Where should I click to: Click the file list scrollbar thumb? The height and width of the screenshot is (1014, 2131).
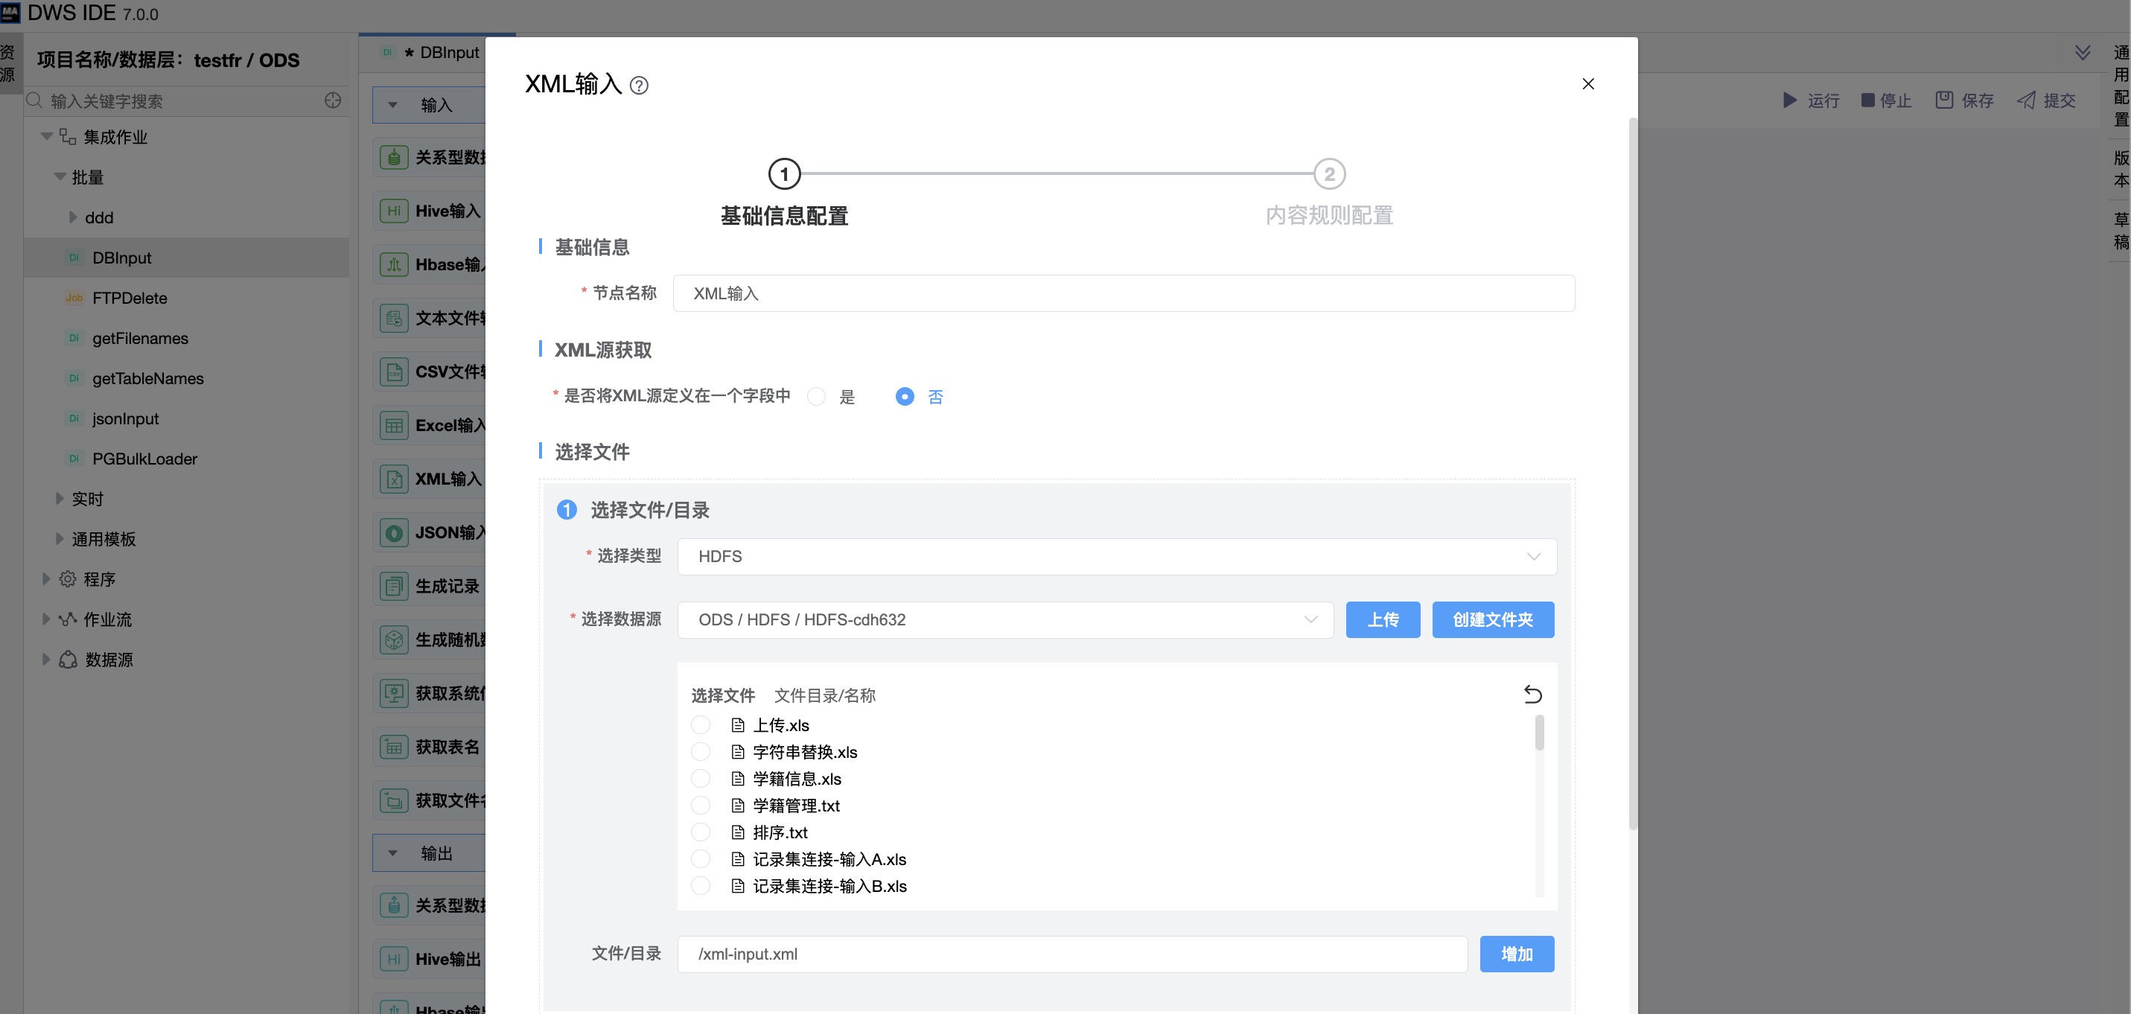click(1539, 733)
